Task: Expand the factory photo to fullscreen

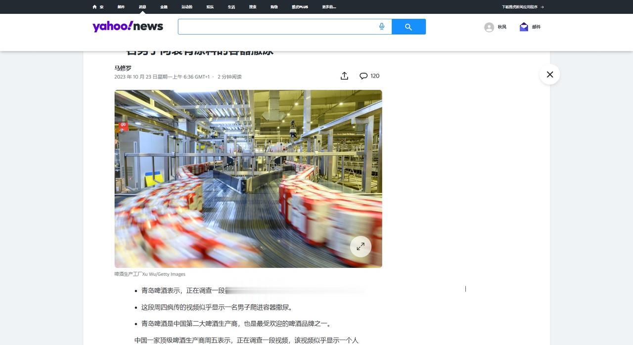Action: click(361, 246)
